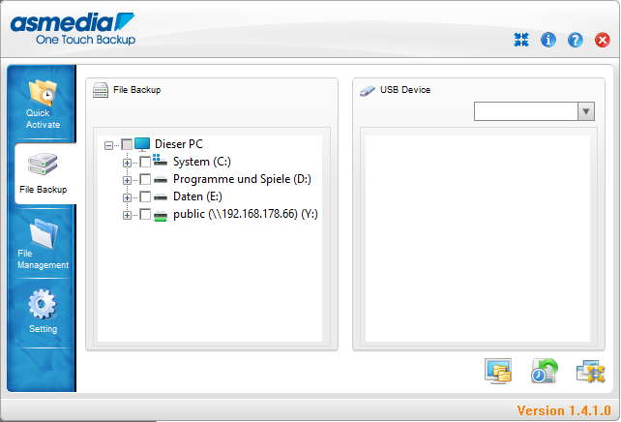Image resolution: width=621 pixels, height=422 pixels.
Task: Click the clock with green arrow restore icon
Action: pyautogui.click(x=545, y=371)
